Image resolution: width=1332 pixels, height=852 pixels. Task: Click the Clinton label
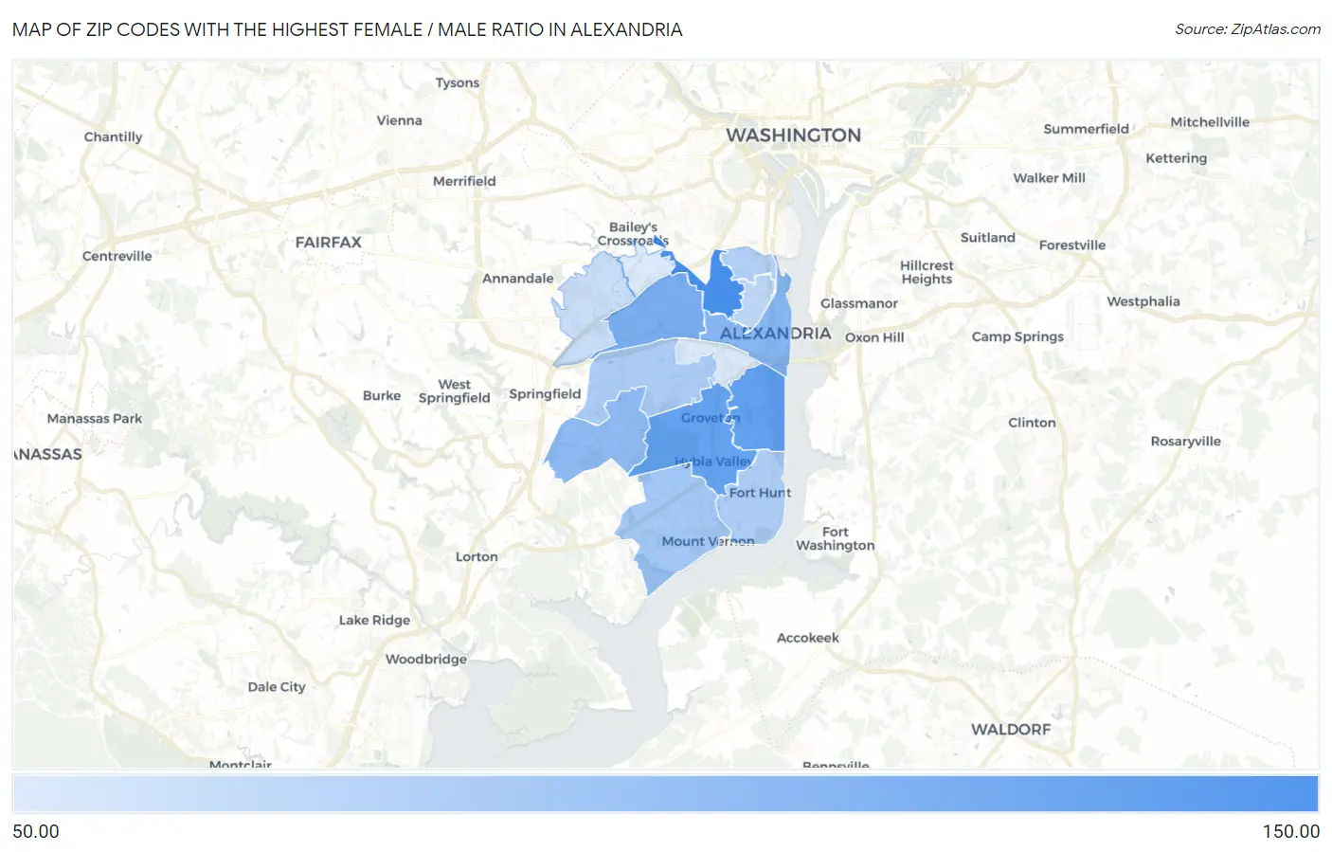click(1032, 423)
